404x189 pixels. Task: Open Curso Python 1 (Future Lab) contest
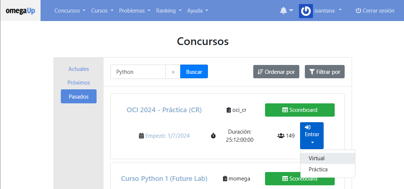tap(164, 179)
